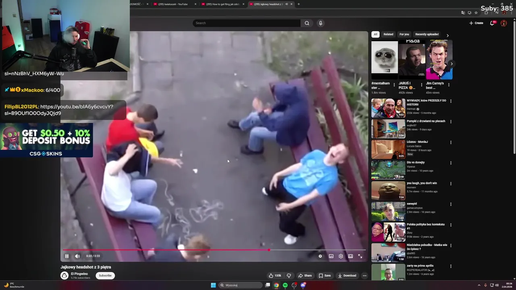Open options for sanepid video
The width and height of the screenshot is (516, 290).
[451, 204]
